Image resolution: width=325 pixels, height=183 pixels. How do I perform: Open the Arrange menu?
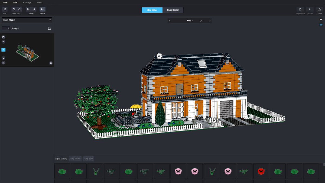(x=27, y=2)
